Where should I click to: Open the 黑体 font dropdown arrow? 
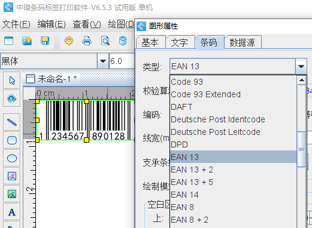pos(103,61)
